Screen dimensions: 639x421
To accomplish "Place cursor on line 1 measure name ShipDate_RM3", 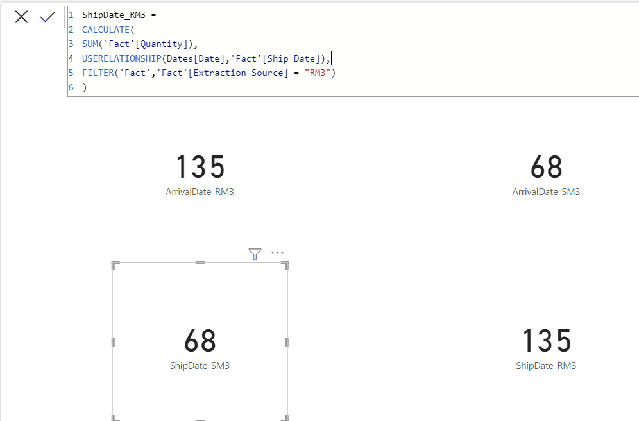I will click(114, 15).
